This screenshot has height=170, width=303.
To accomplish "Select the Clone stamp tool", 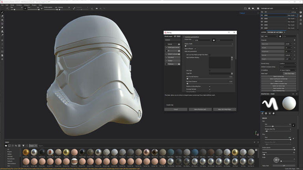I will pos(2,31).
